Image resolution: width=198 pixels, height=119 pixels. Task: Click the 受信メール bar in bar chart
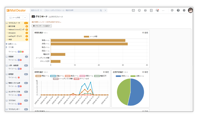(x=88, y=40)
